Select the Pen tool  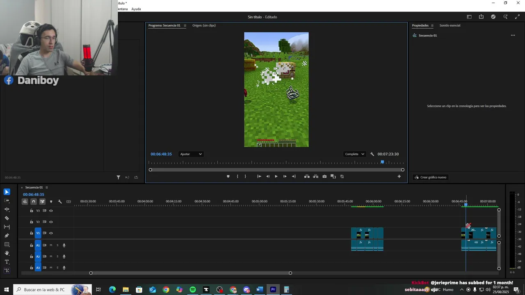click(x=7, y=236)
